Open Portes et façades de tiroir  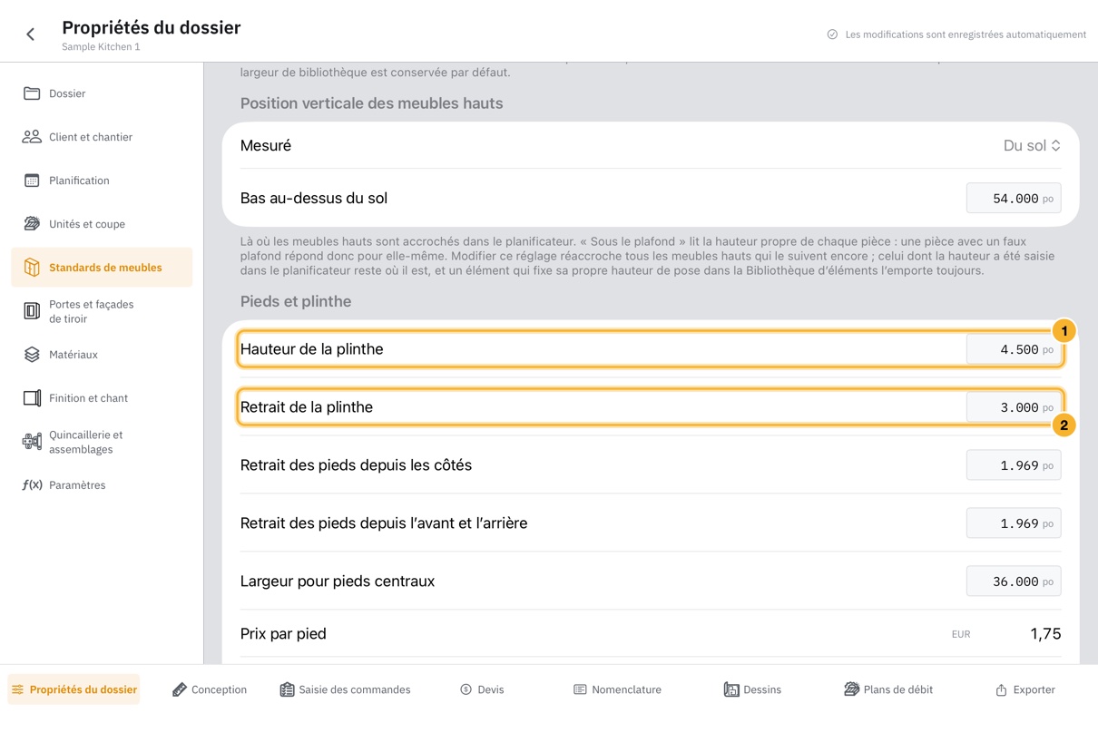[102, 311]
